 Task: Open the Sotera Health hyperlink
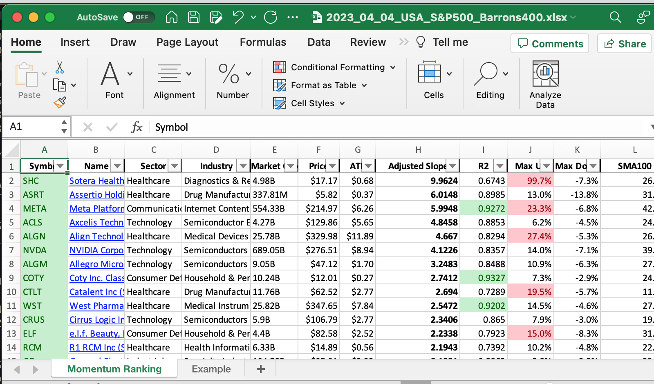(x=96, y=181)
